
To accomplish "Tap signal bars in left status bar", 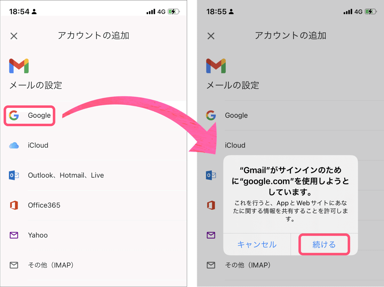I will pyautogui.click(x=151, y=12).
